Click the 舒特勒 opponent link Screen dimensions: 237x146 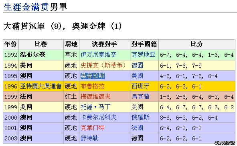pyautogui.click(x=89, y=138)
